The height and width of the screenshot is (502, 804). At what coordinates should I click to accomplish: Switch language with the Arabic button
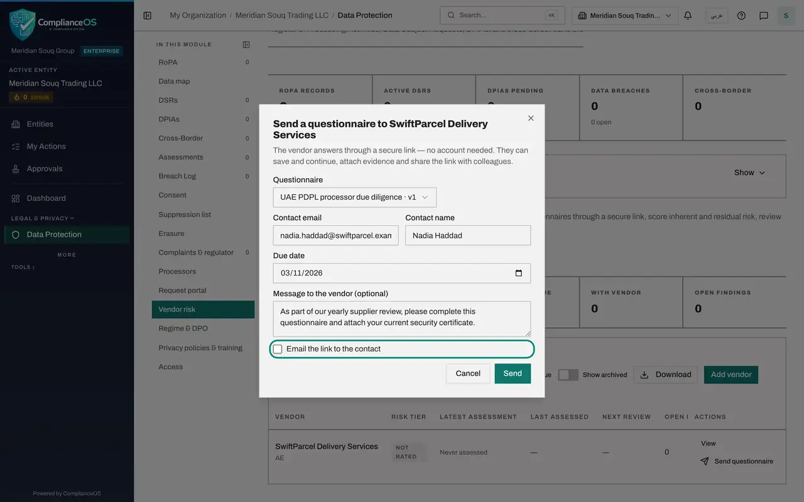tap(716, 15)
